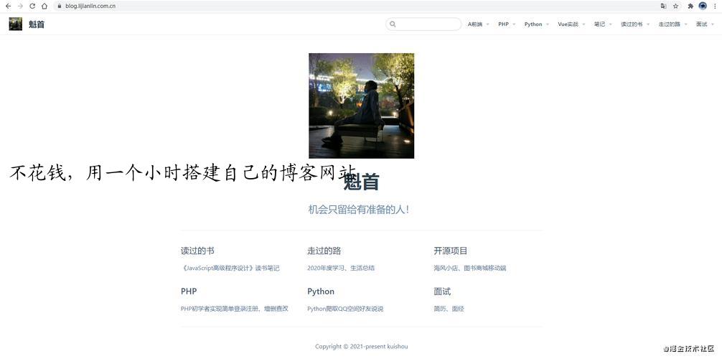Click the address bar URL
This screenshot has height=359, width=722.
point(90,6)
